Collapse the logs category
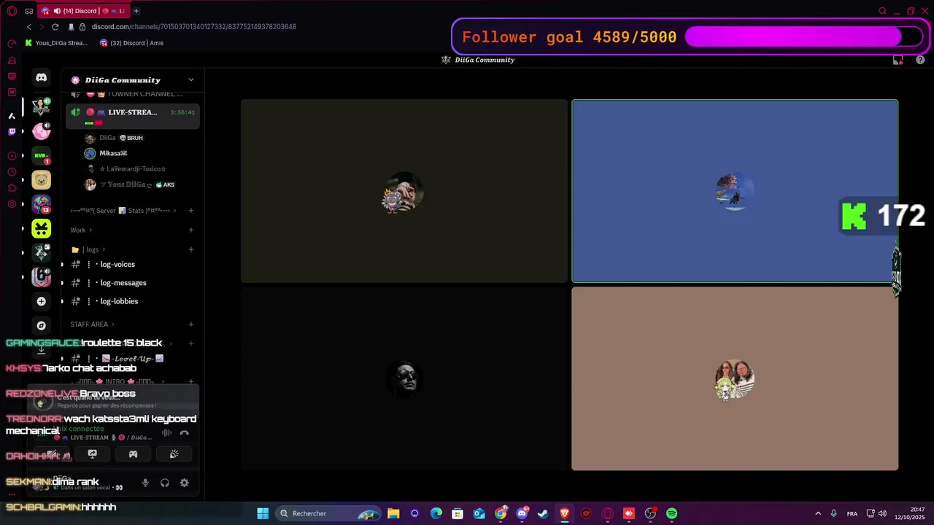The width and height of the screenshot is (934, 525). coord(89,249)
